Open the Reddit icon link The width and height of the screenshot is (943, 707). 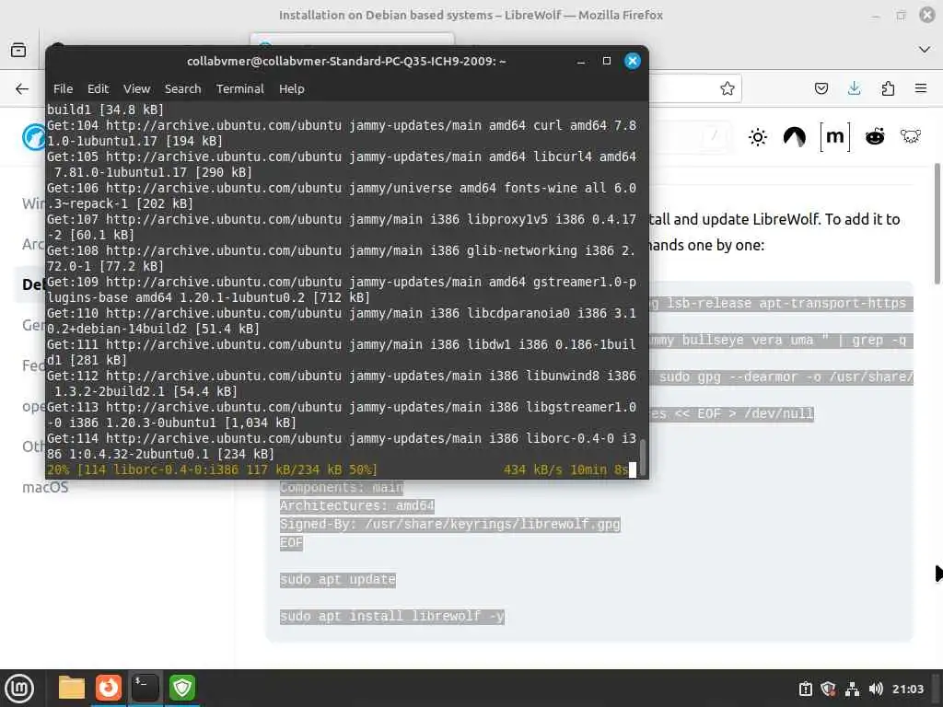click(x=875, y=137)
